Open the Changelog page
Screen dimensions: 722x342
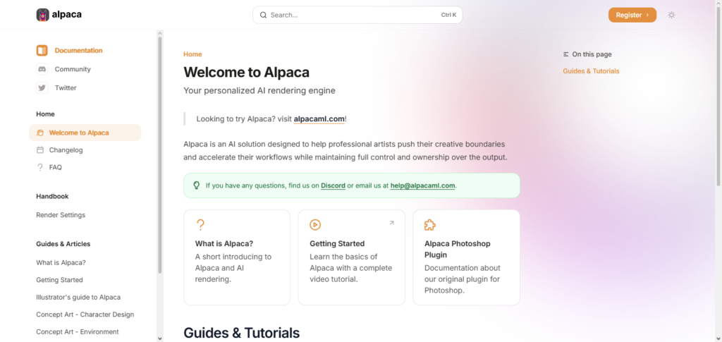tap(66, 150)
